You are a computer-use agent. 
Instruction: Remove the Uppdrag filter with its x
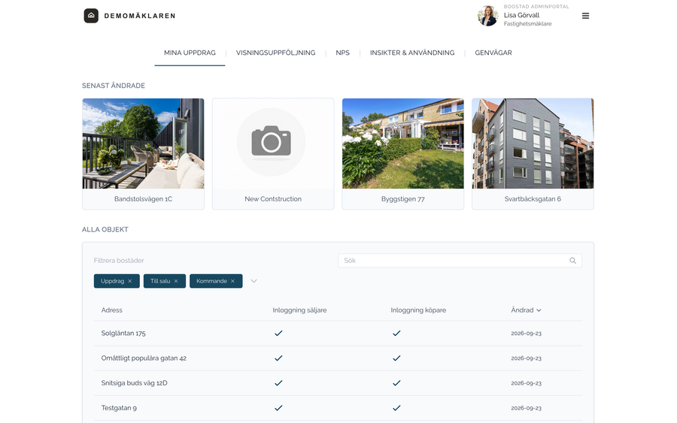(x=130, y=281)
